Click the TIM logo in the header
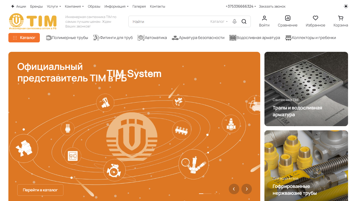358x201 pixels. tap(33, 21)
